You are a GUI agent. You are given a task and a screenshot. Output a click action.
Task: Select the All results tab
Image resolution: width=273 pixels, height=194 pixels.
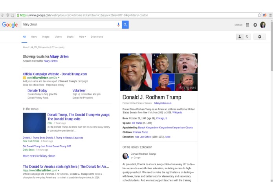pos(24,37)
